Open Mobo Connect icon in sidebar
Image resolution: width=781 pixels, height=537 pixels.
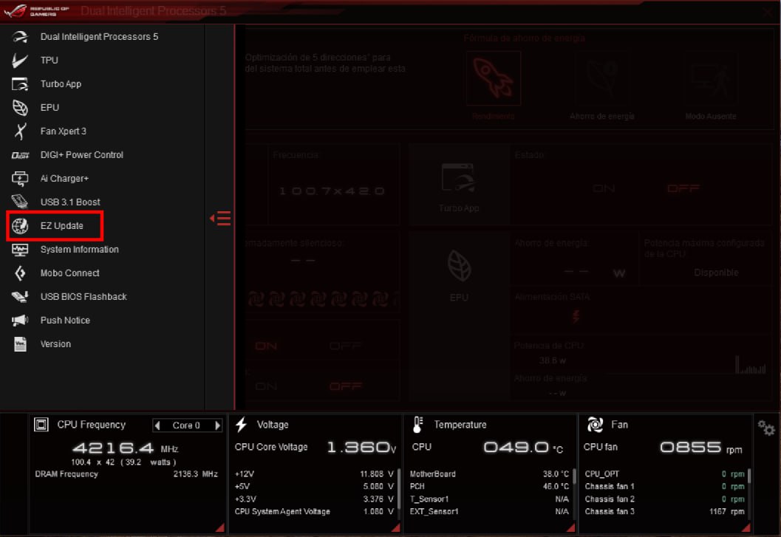(20, 273)
